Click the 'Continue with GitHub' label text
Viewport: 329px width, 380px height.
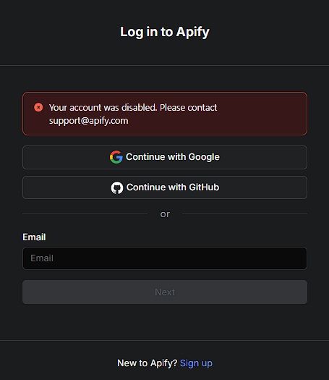point(173,187)
